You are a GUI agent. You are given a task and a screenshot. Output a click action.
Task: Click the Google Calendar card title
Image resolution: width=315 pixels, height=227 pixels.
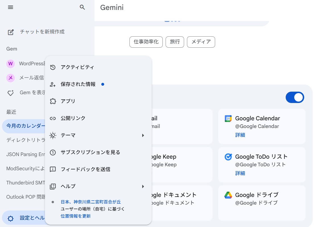pos(258,118)
